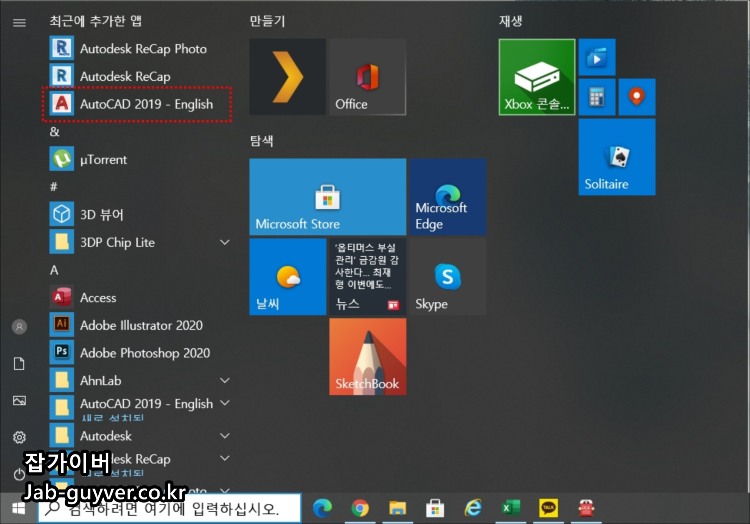750x524 pixels.
Task: Open the Office tile
Action: 367,77
